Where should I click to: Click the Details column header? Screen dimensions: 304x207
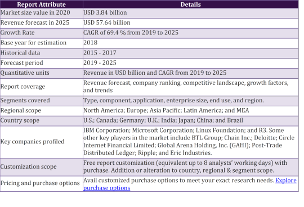pos(190,4)
